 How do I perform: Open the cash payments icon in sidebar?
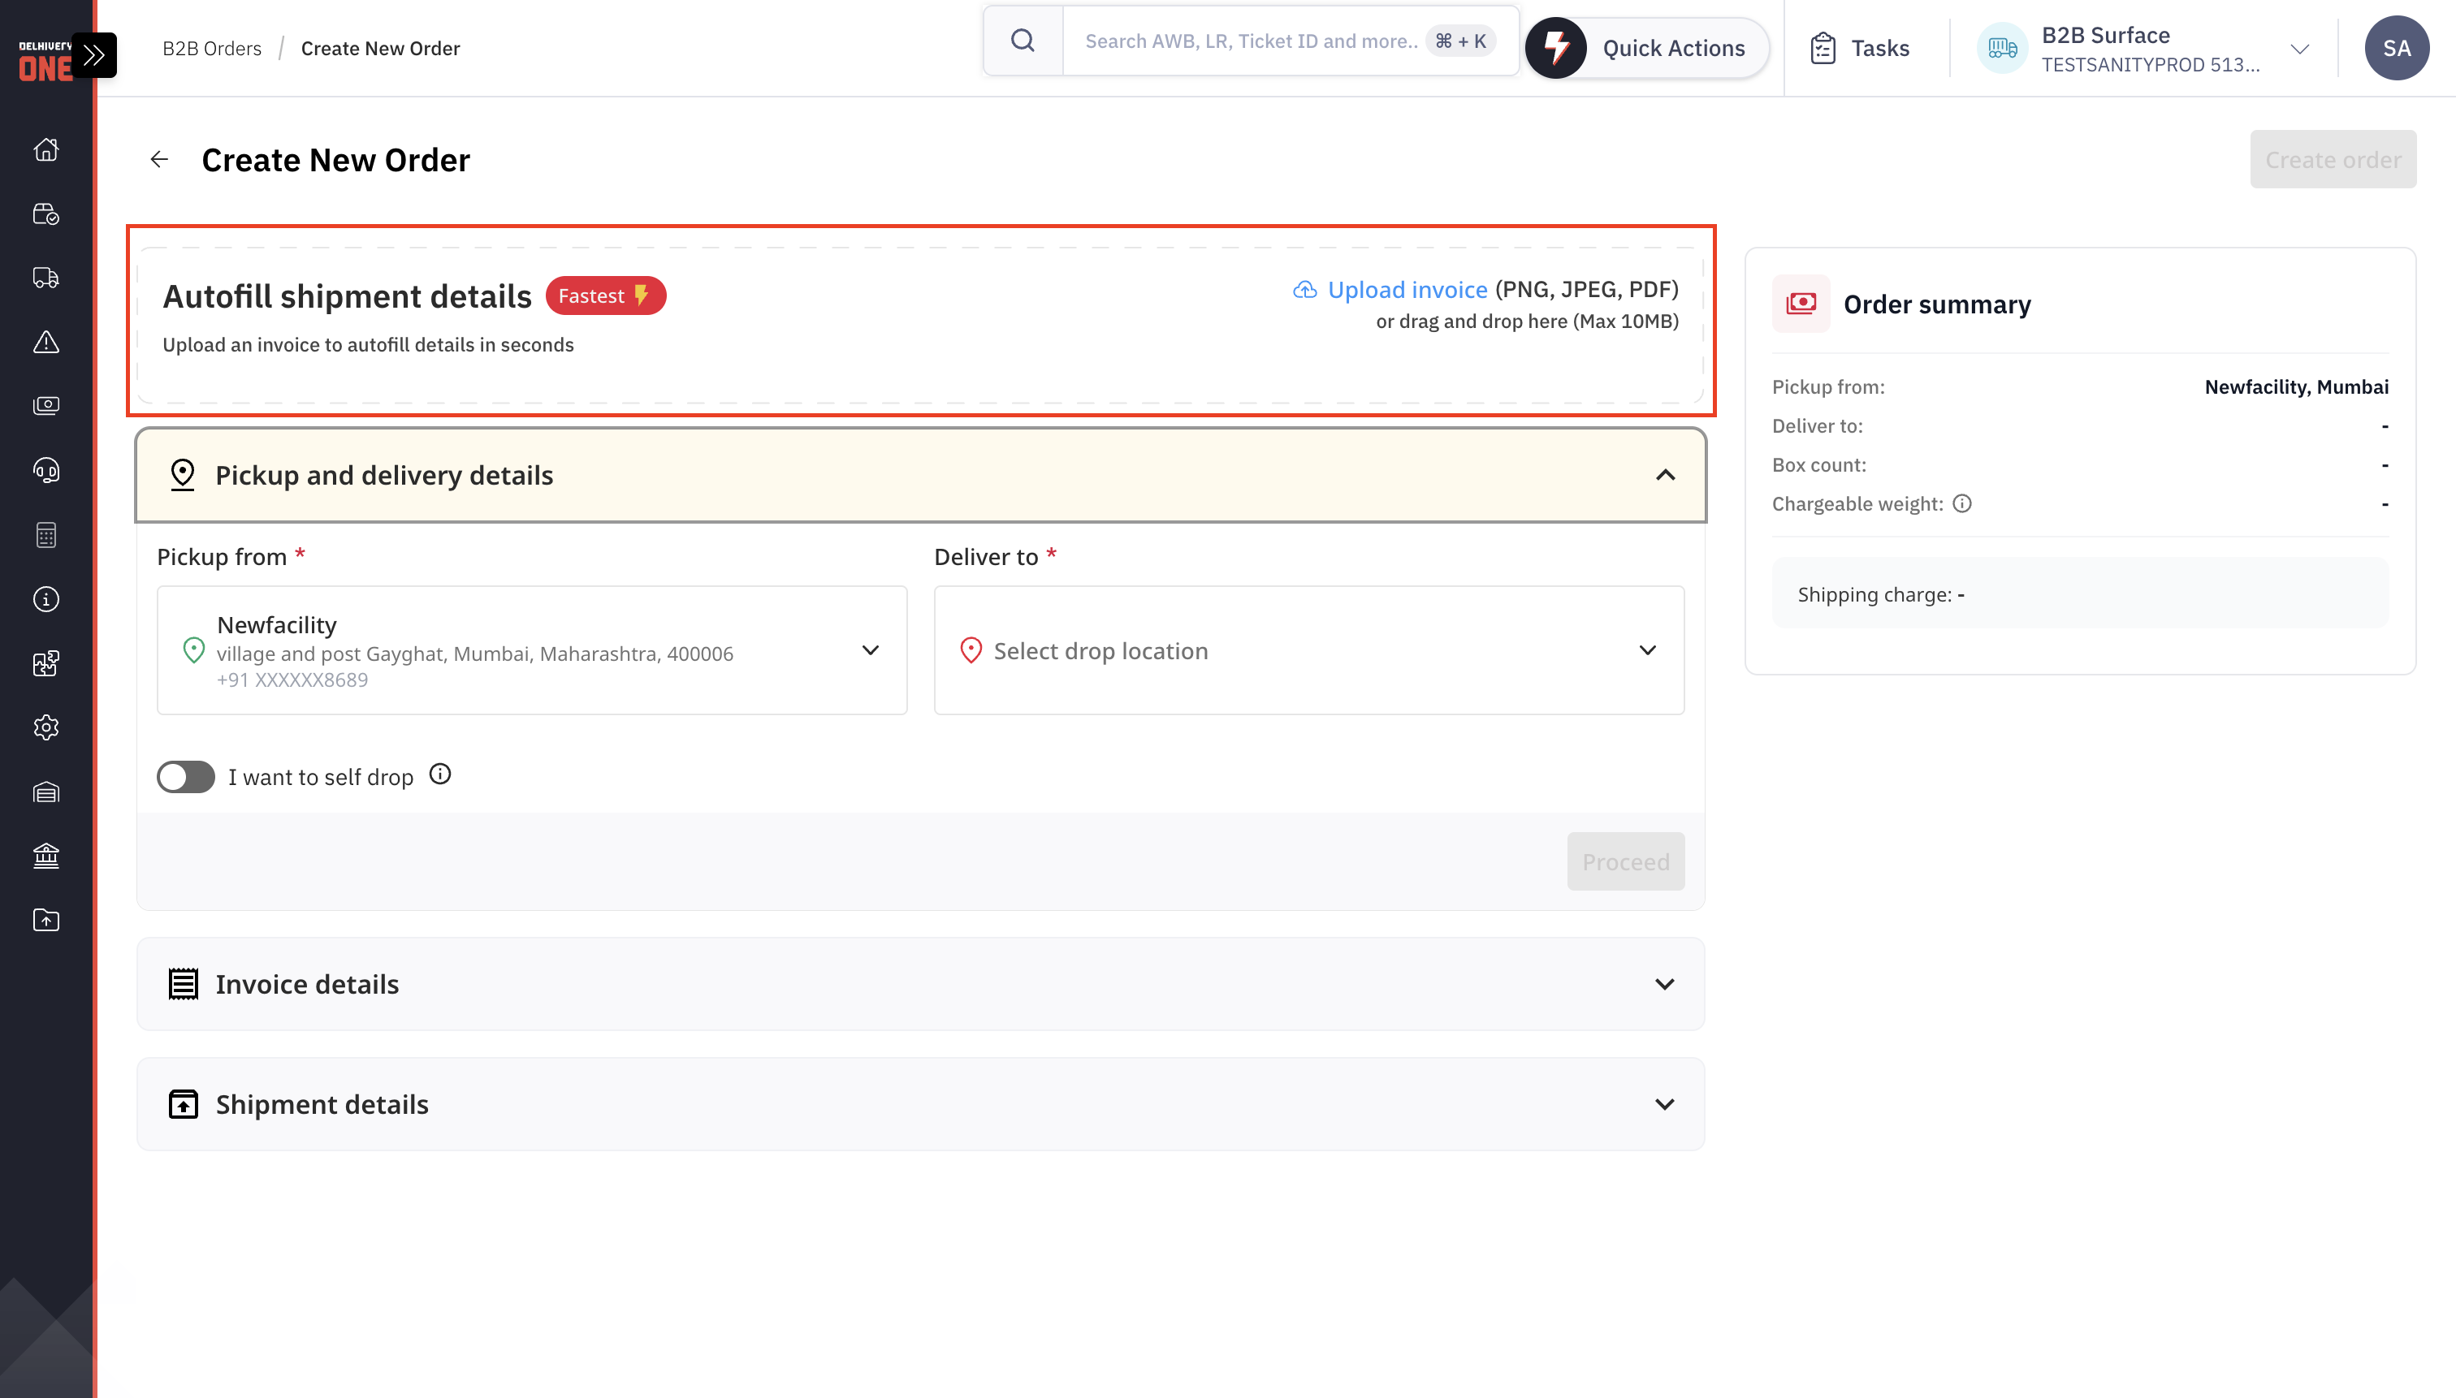(x=46, y=406)
